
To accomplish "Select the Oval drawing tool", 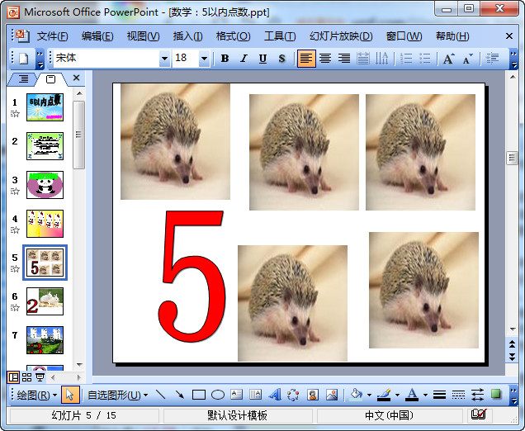I will (218, 395).
